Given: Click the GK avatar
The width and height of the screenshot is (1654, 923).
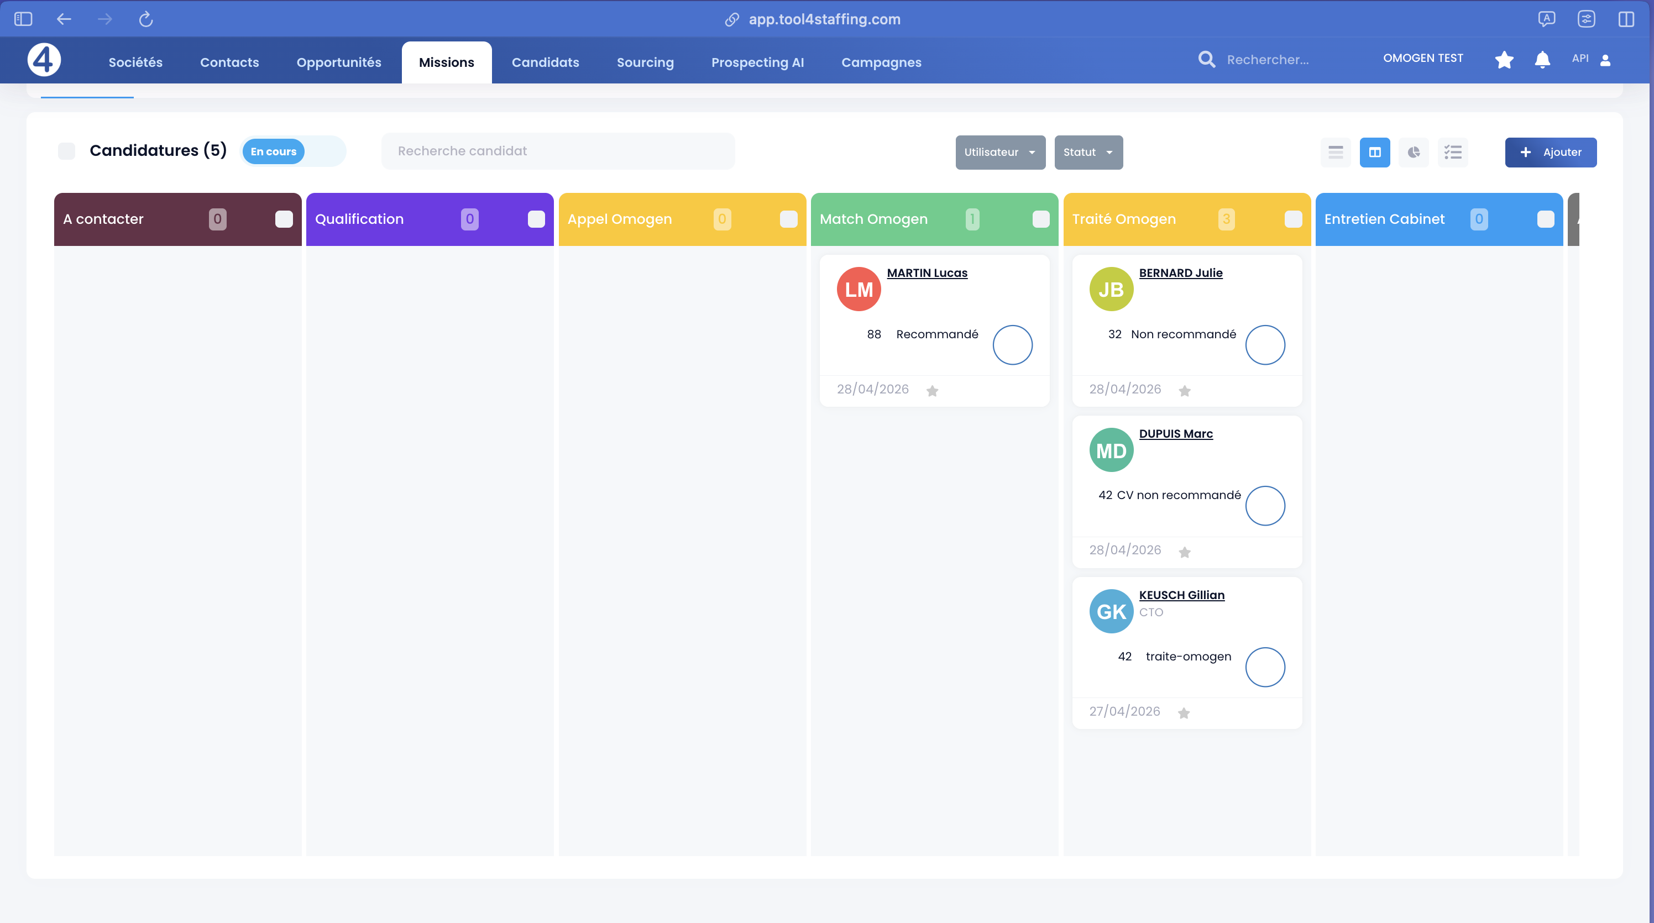Looking at the screenshot, I should [1112, 612].
